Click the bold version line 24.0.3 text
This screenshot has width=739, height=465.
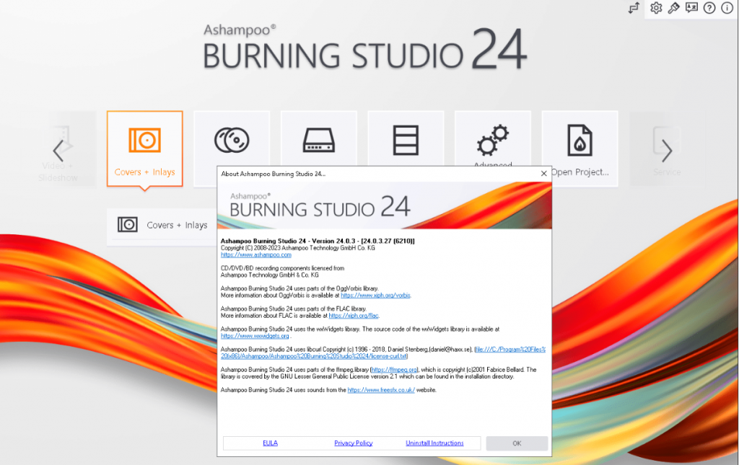tap(318, 241)
